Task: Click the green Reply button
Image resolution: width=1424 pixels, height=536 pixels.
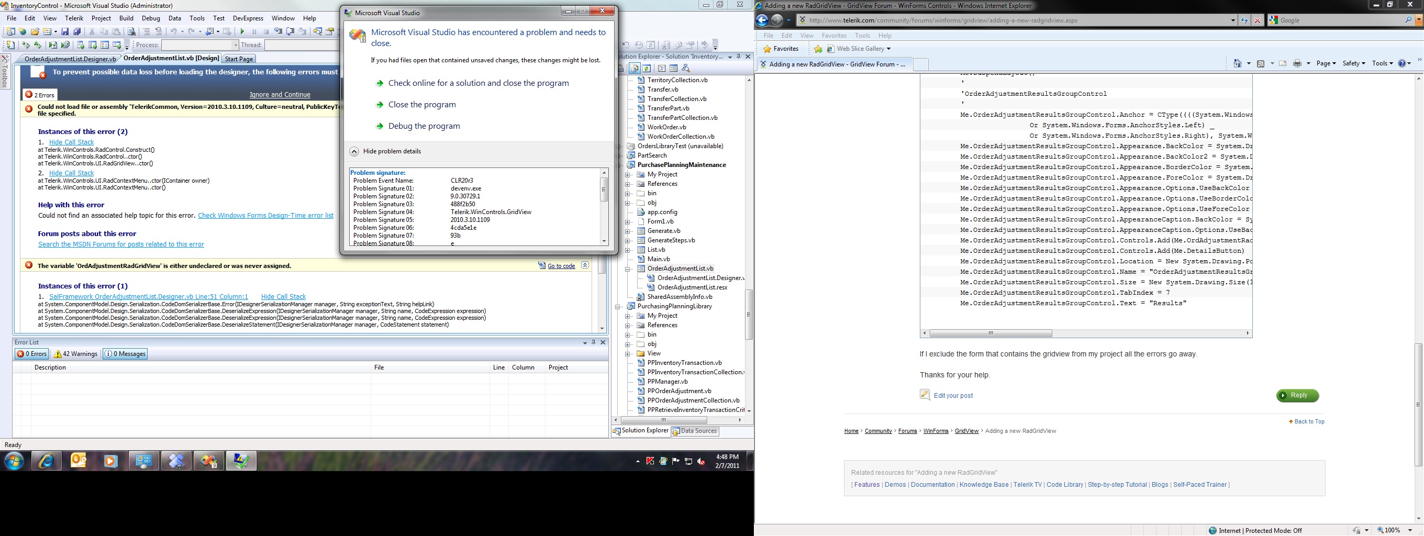Action: point(1297,396)
